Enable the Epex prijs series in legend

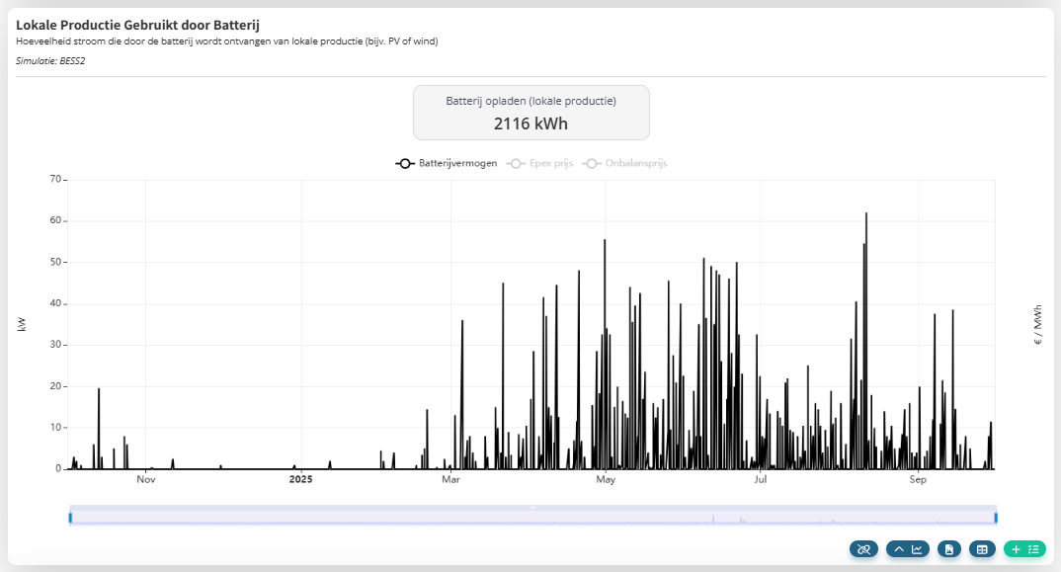click(x=539, y=163)
